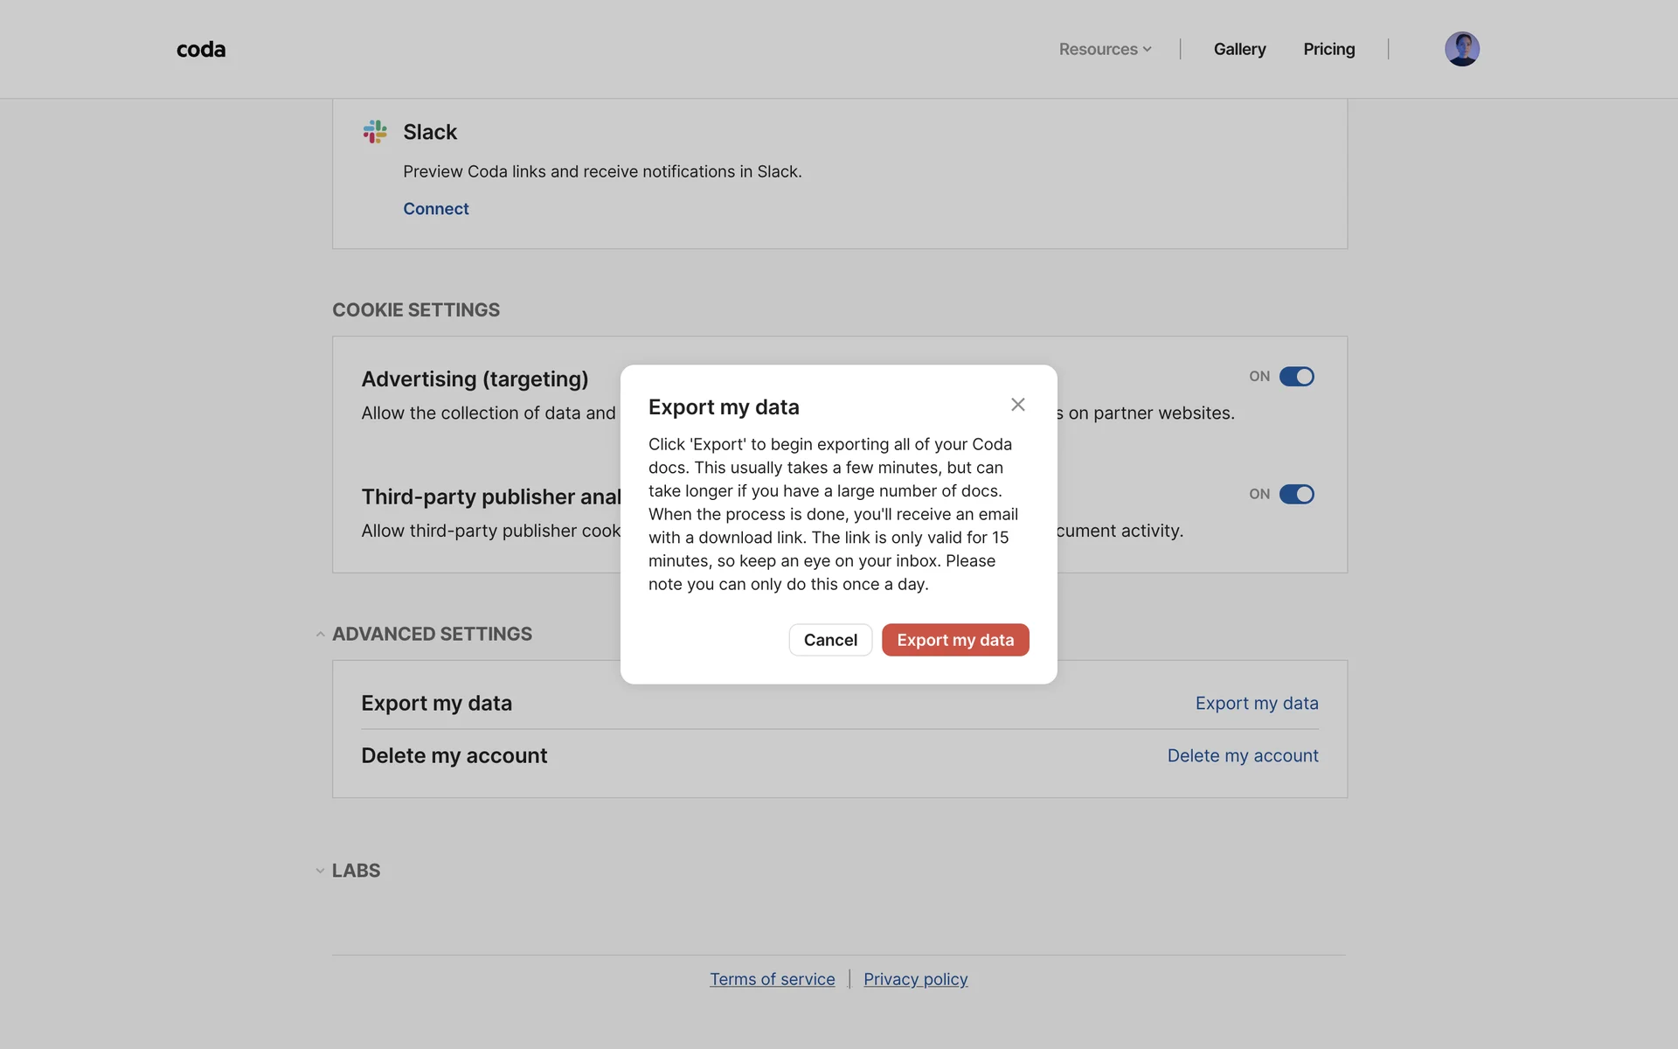Click the Export my data link in Advanced Settings
Image resolution: width=1678 pixels, height=1049 pixels.
1256,704
